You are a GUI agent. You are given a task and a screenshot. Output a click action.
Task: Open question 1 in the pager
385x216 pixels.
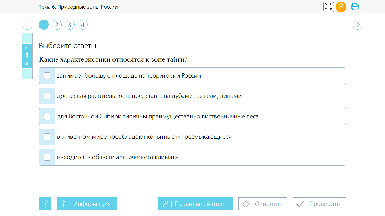(x=44, y=25)
